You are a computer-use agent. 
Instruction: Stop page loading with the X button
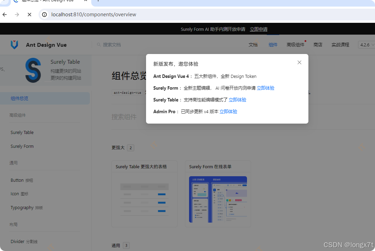[29, 15]
